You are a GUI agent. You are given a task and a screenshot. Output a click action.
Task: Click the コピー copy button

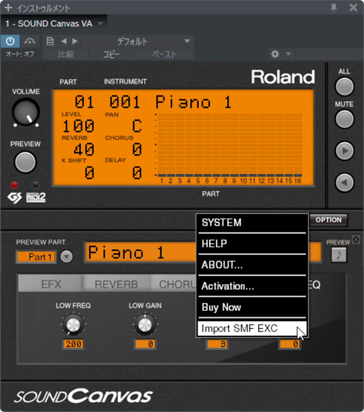(111, 54)
